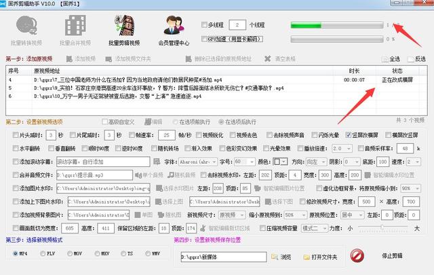This screenshot has width=434, height=275.
Task: Enable 去除视频声音 checkbox
Action: coord(269,135)
